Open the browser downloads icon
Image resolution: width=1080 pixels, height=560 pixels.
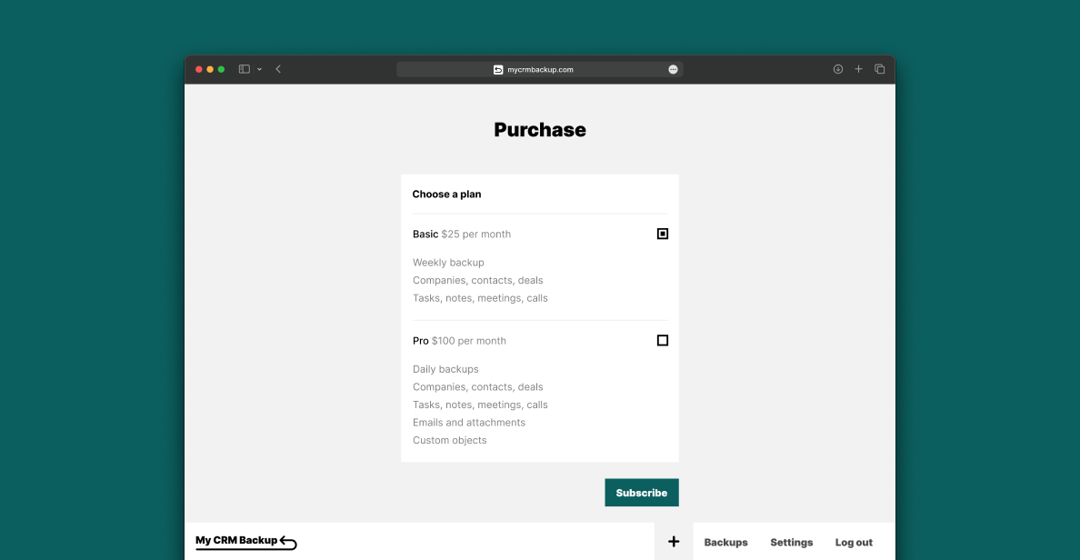click(x=838, y=69)
